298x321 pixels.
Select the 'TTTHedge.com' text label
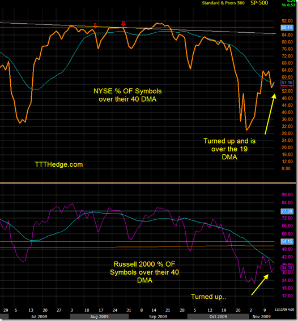click(x=59, y=164)
